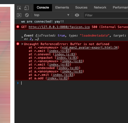The image size is (128, 123).
Task: Switch to the Elements tab
Action: [62, 8]
